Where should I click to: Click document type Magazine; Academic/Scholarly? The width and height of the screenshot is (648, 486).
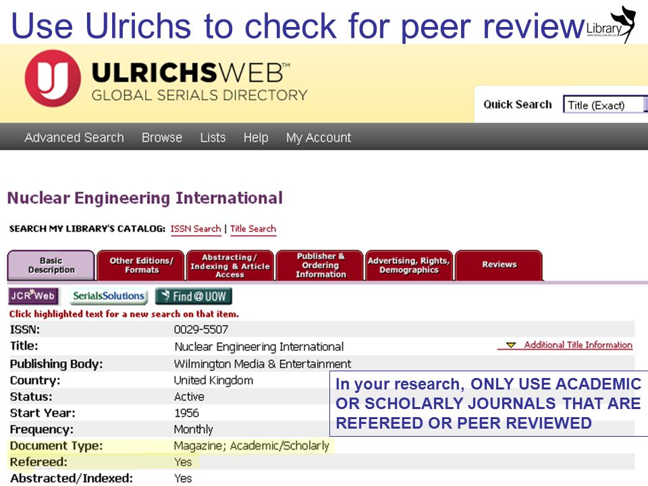tap(251, 446)
